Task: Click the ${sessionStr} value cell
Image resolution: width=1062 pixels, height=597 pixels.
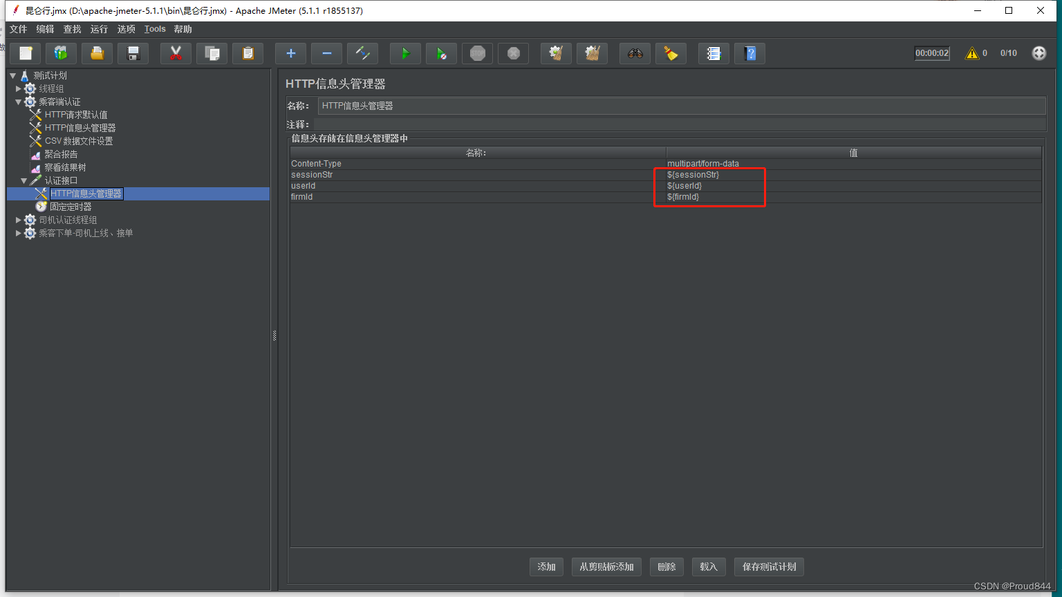Action: pyautogui.click(x=854, y=175)
